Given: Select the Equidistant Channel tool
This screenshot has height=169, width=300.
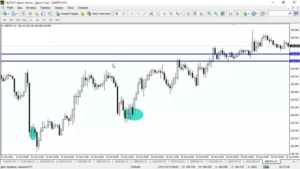Looking at the screenshot, I should [151, 14].
